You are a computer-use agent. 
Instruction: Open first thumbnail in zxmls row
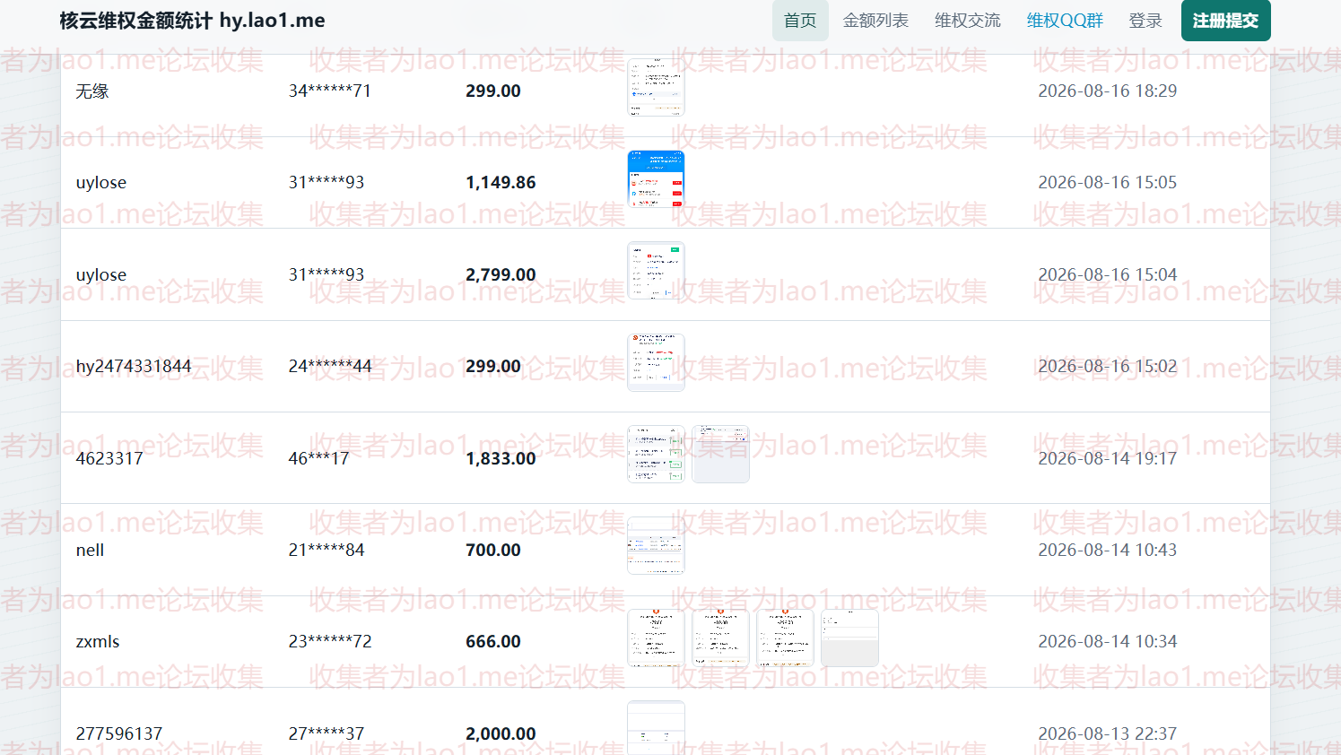pyautogui.click(x=656, y=638)
